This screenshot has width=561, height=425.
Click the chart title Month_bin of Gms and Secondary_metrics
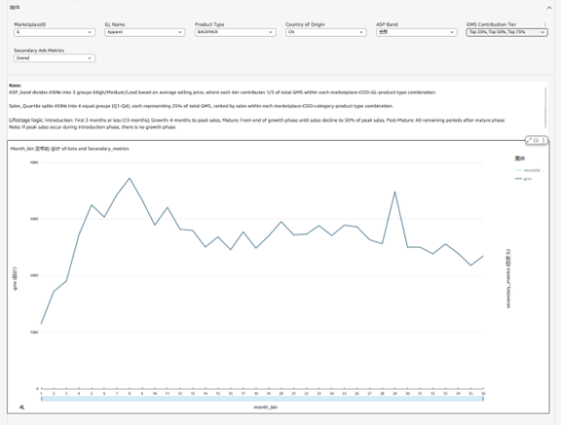point(70,149)
